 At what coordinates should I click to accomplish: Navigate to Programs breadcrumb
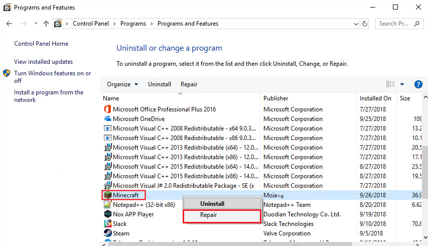point(133,24)
